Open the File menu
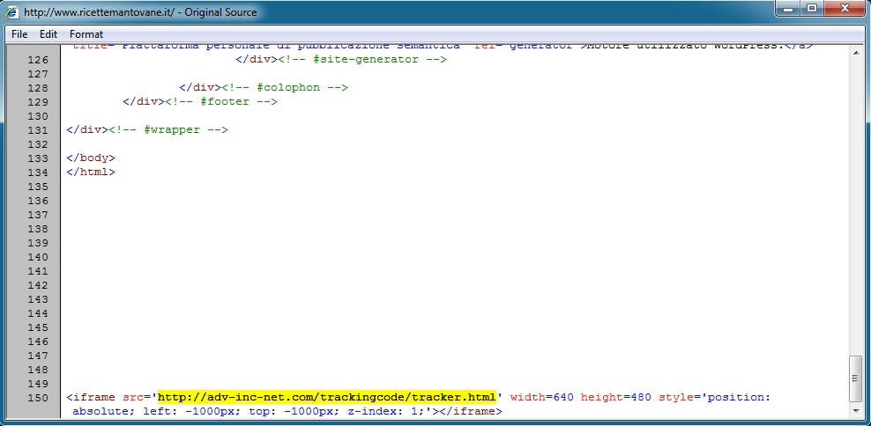The width and height of the screenshot is (871, 426). point(19,34)
